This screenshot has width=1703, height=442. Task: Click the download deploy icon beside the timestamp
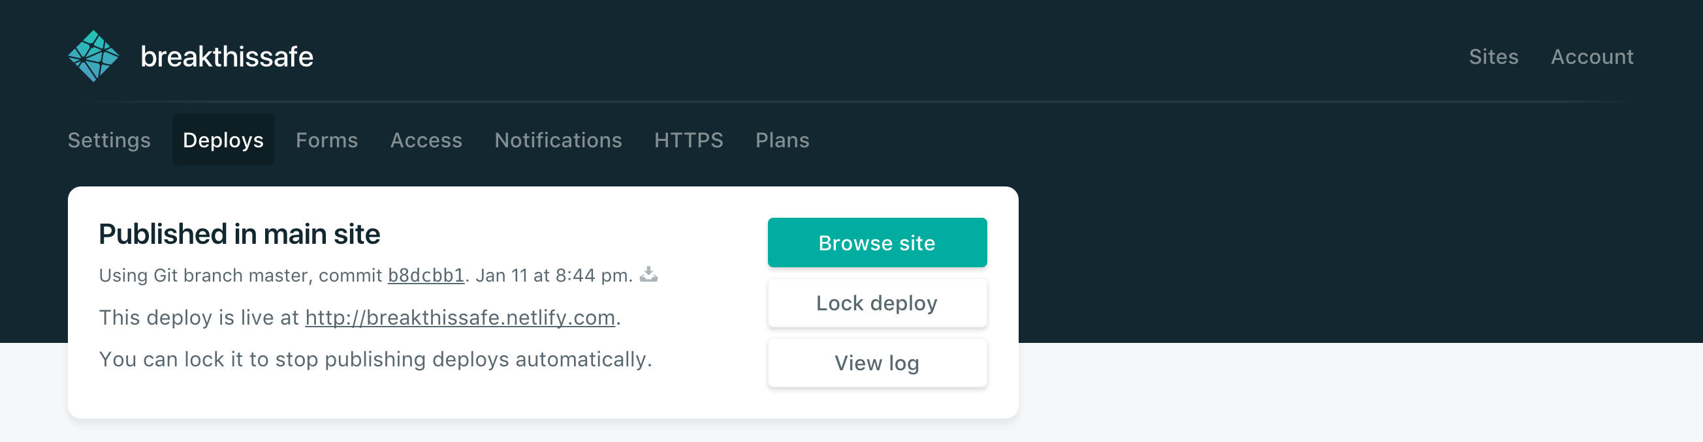point(648,274)
